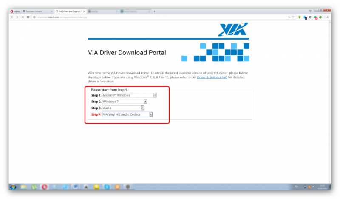Click the EN language indicator in tray
Image resolution: width=340 pixels, height=199 pixels.
[296, 187]
